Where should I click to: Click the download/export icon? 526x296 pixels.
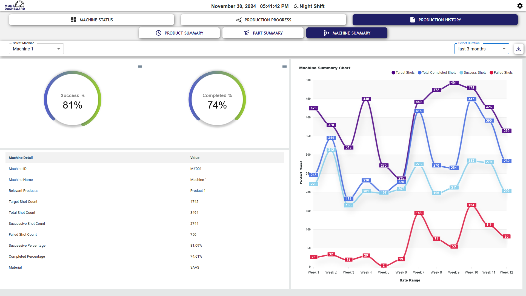coord(519,49)
